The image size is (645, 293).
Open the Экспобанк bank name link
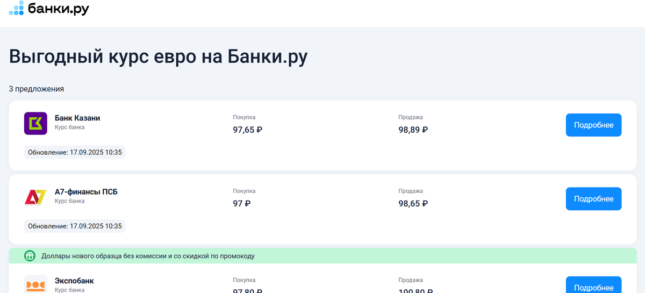click(74, 281)
